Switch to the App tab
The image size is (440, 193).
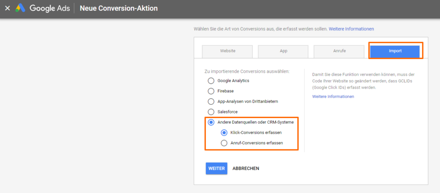283,51
